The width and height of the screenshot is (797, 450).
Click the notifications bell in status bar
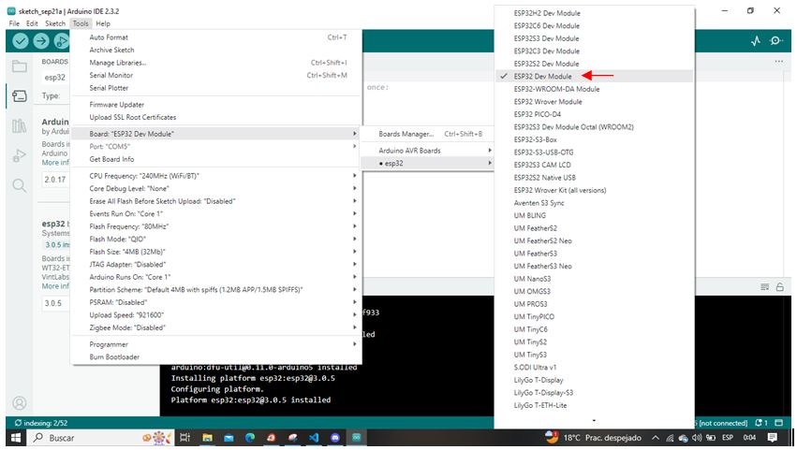pos(760,423)
